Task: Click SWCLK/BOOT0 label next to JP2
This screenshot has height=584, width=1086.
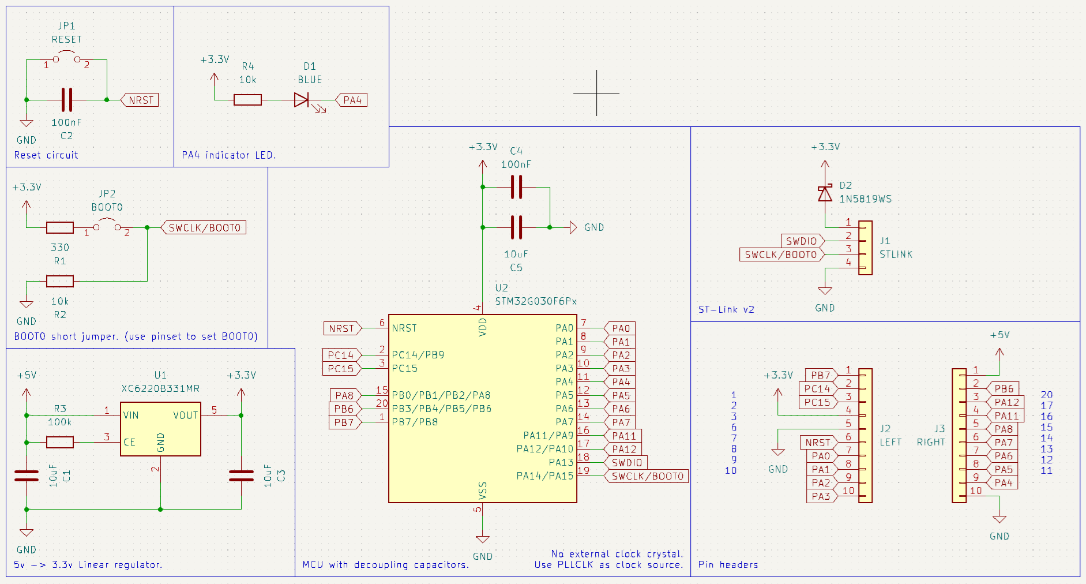Action: tap(204, 227)
